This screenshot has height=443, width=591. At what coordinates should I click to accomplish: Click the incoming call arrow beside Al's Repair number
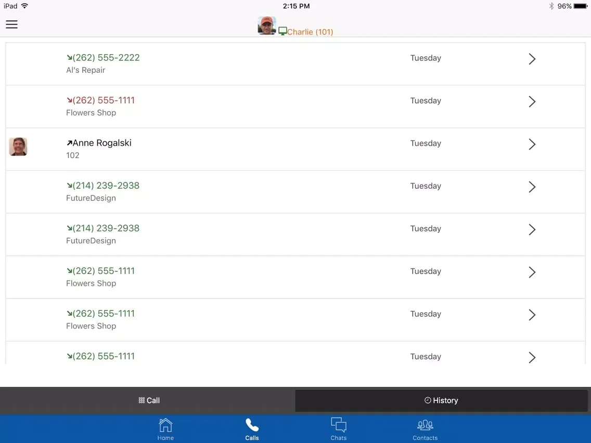point(69,57)
